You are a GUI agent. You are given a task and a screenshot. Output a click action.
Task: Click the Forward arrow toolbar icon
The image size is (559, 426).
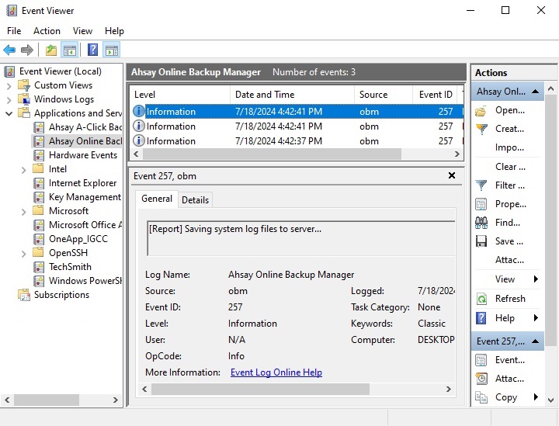[26, 50]
